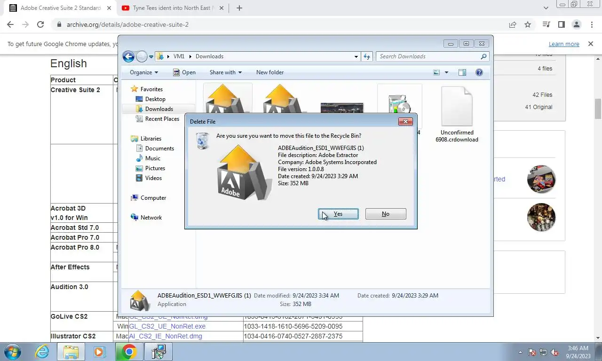Click VM1 in the address breadcrumb
This screenshot has width=602, height=361.
(x=179, y=56)
